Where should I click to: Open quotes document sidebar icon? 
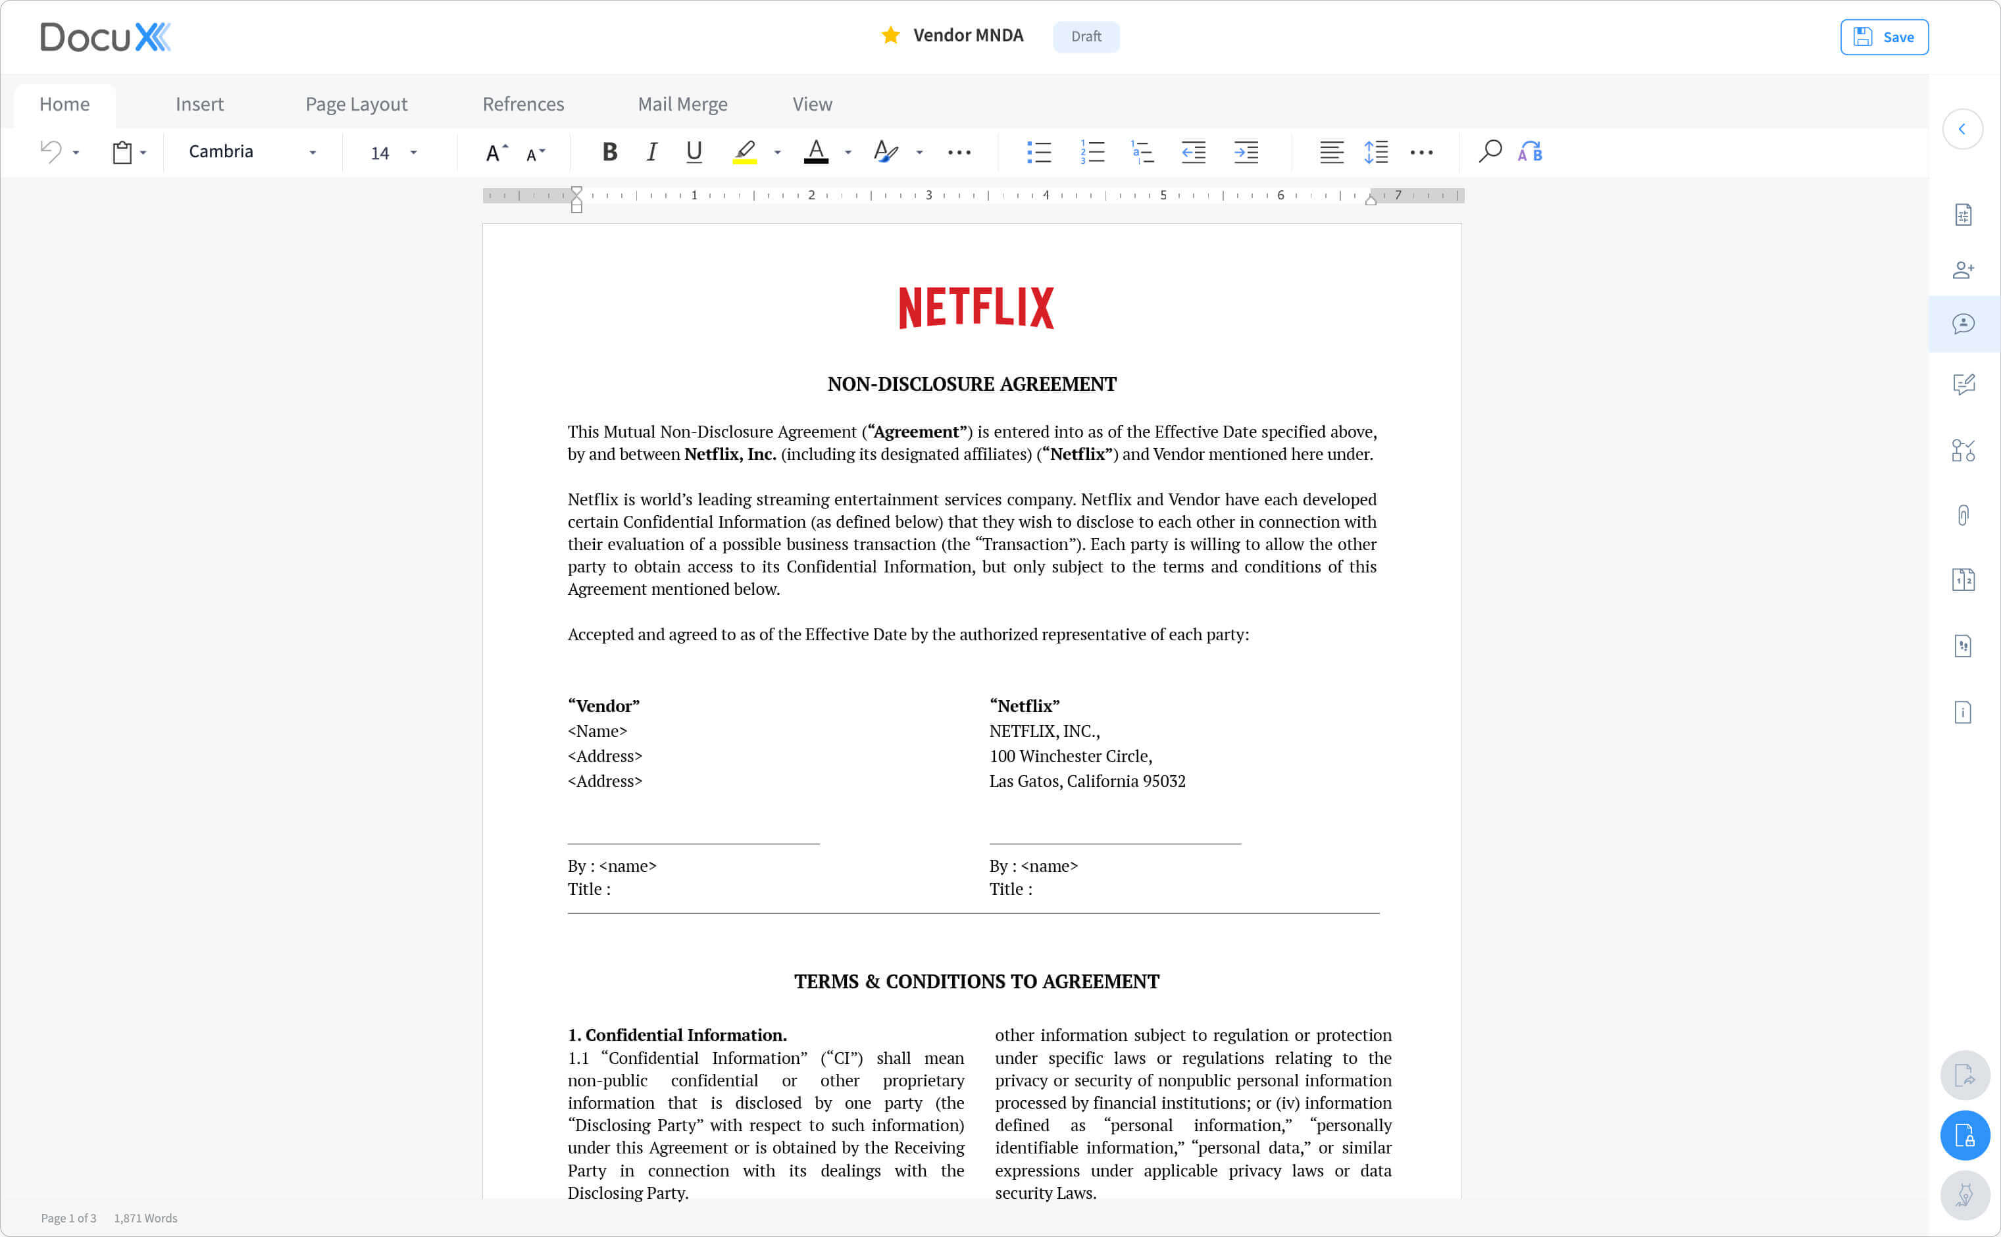(x=1963, y=646)
